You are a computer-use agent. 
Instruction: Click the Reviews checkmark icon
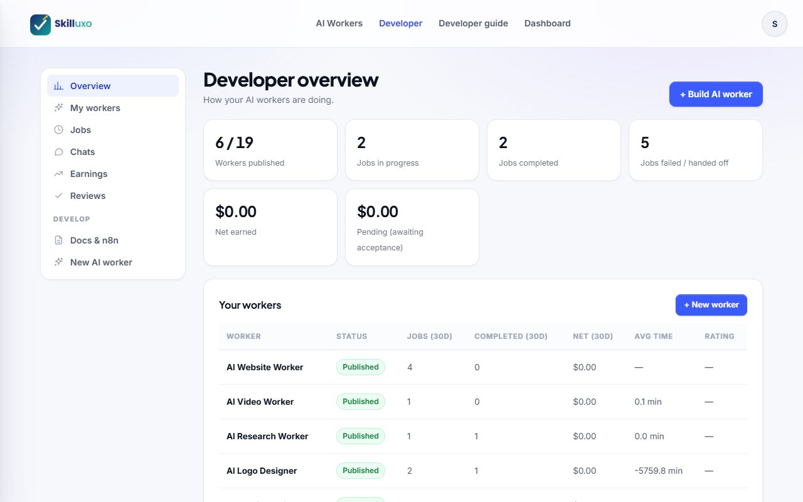[58, 196]
